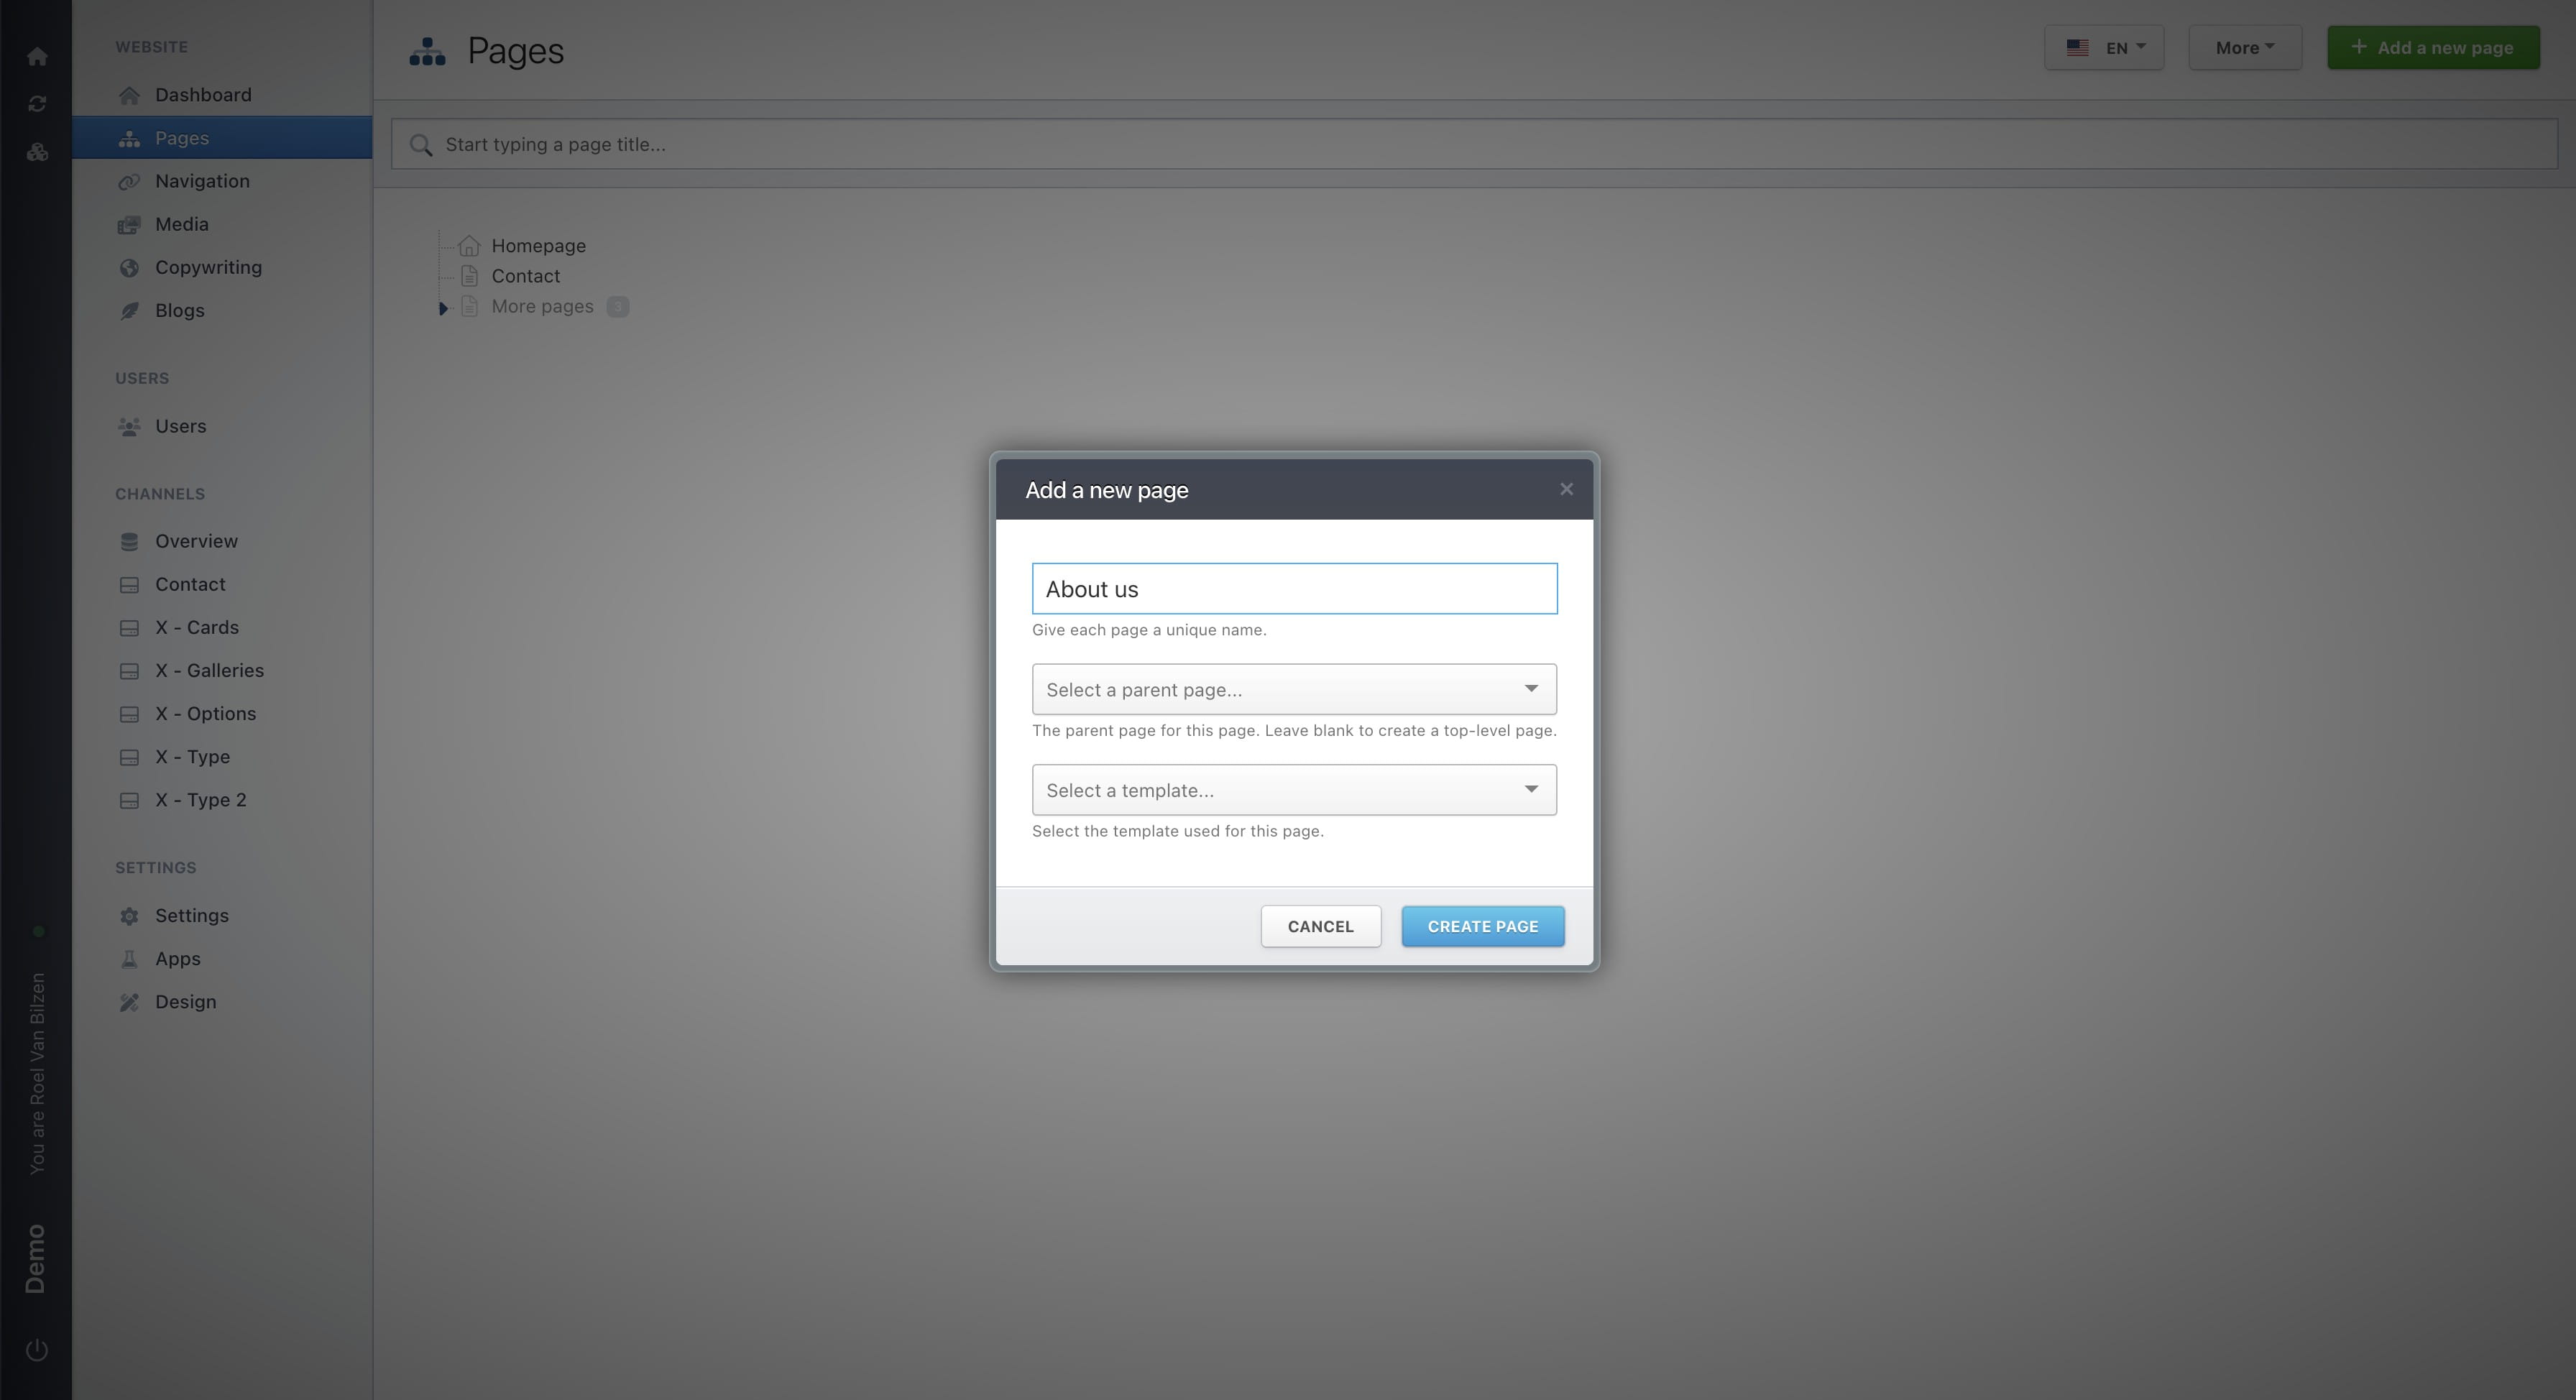
Task: Click the search magnifier icon
Action: 420,144
